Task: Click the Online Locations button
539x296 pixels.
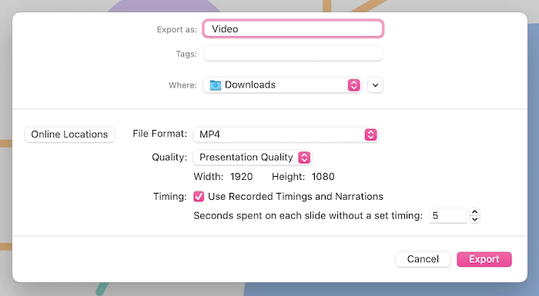Action: tap(69, 135)
